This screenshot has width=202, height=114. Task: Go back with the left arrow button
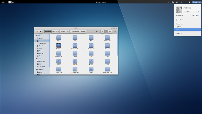tap(37, 32)
